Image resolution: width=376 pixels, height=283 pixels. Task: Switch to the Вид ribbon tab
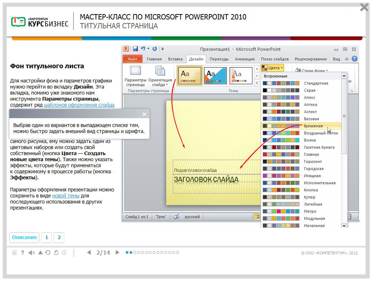coord(336,59)
